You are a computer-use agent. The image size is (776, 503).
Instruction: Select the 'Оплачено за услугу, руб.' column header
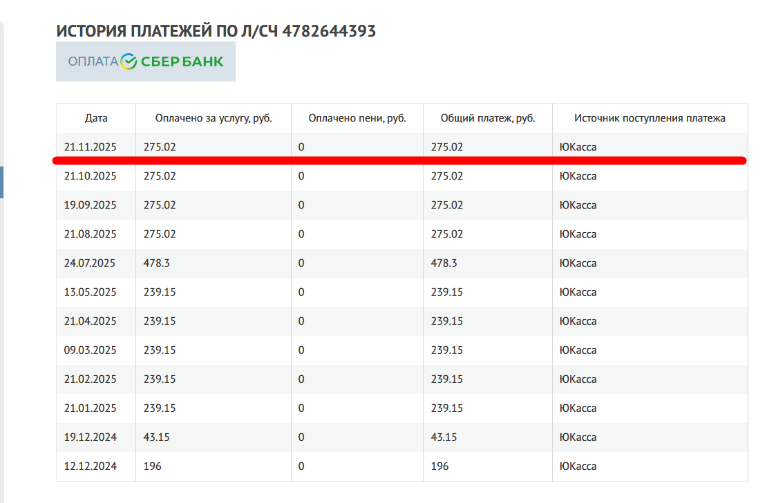coord(214,118)
